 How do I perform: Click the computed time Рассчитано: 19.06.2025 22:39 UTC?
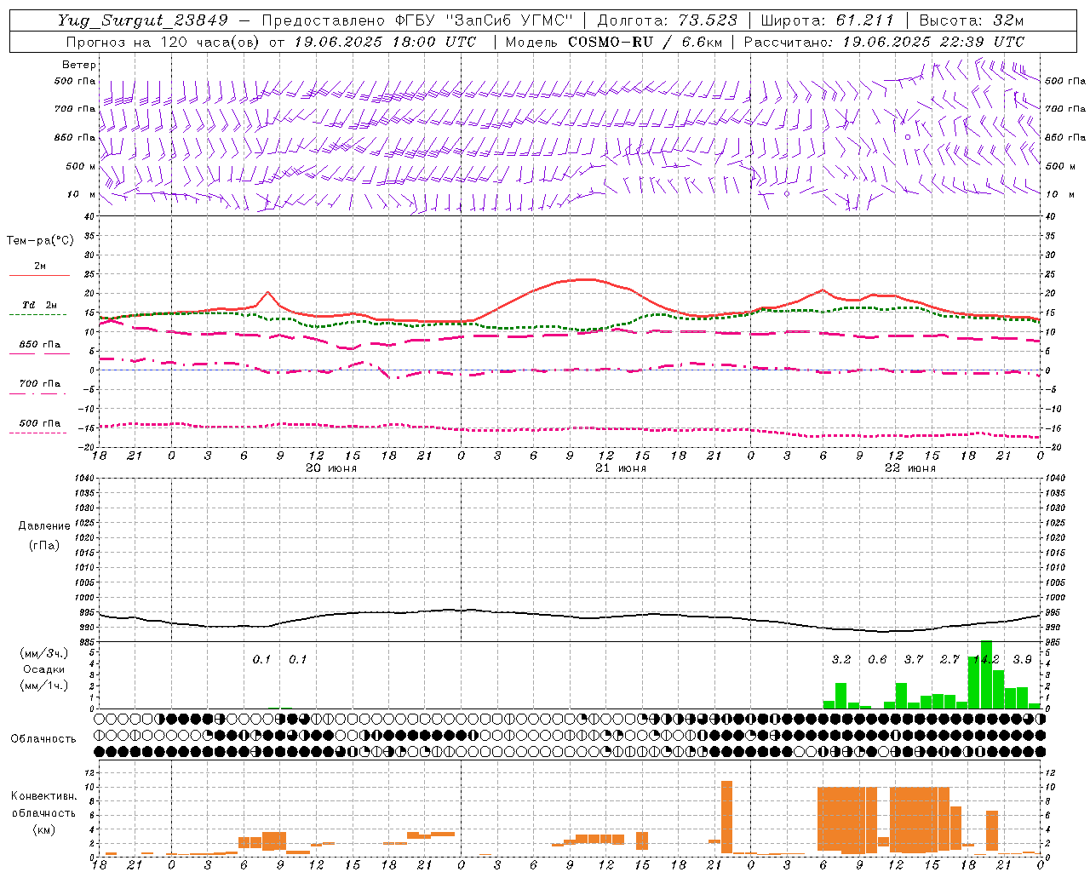[884, 42]
